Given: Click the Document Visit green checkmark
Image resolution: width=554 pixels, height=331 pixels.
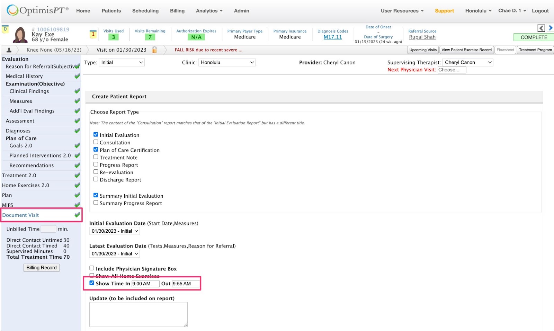Looking at the screenshot, I should (x=77, y=215).
